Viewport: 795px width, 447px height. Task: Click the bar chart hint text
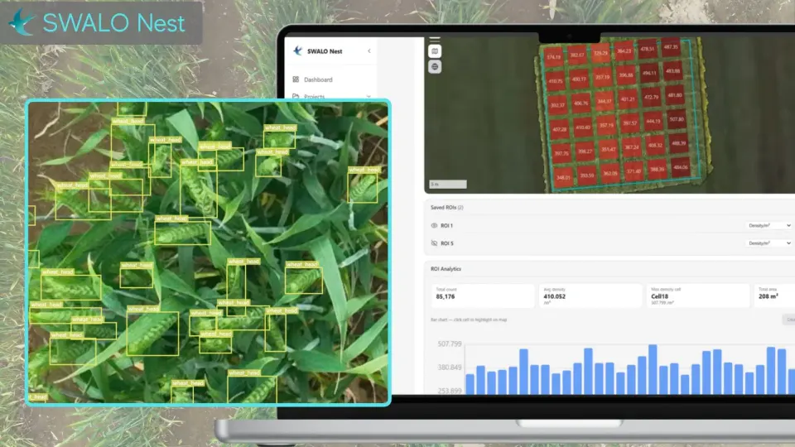click(469, 320)
